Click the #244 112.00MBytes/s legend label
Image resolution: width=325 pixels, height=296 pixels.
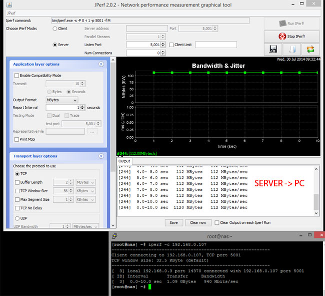pyautogui.click(x=137, y=154)
